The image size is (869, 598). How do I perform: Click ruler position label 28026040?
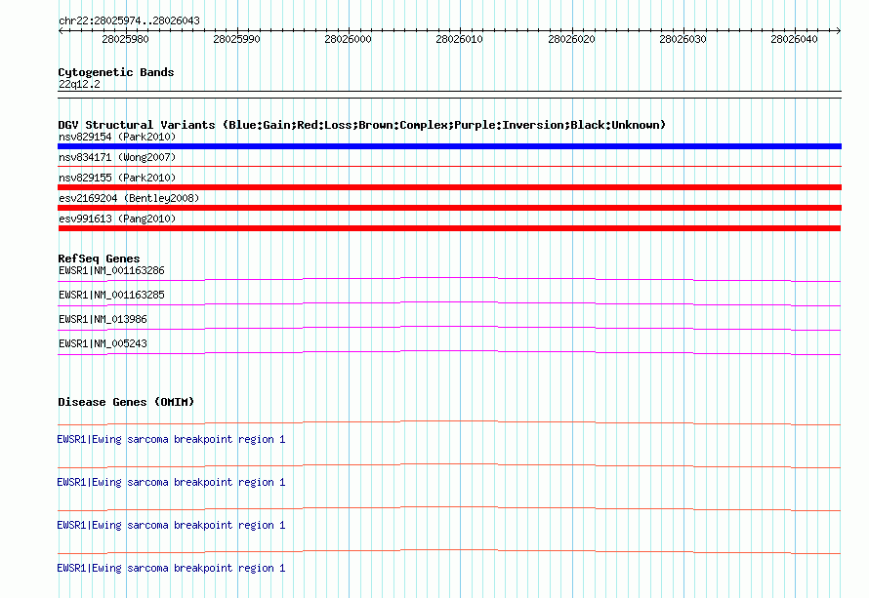[794, 39]
